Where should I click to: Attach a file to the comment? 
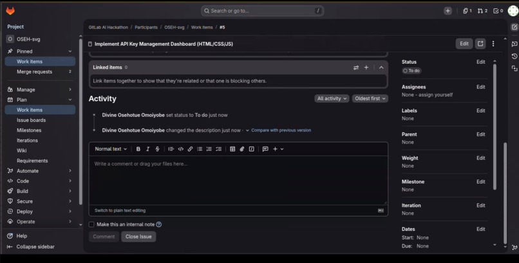[x=242, y=149]
